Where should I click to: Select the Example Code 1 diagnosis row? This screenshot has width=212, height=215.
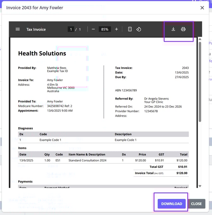tap(103, 140)
